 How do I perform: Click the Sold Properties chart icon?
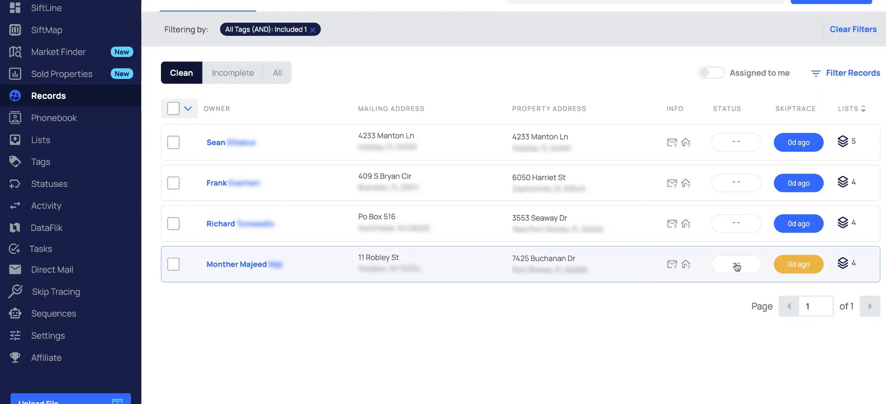coord(15,74)
